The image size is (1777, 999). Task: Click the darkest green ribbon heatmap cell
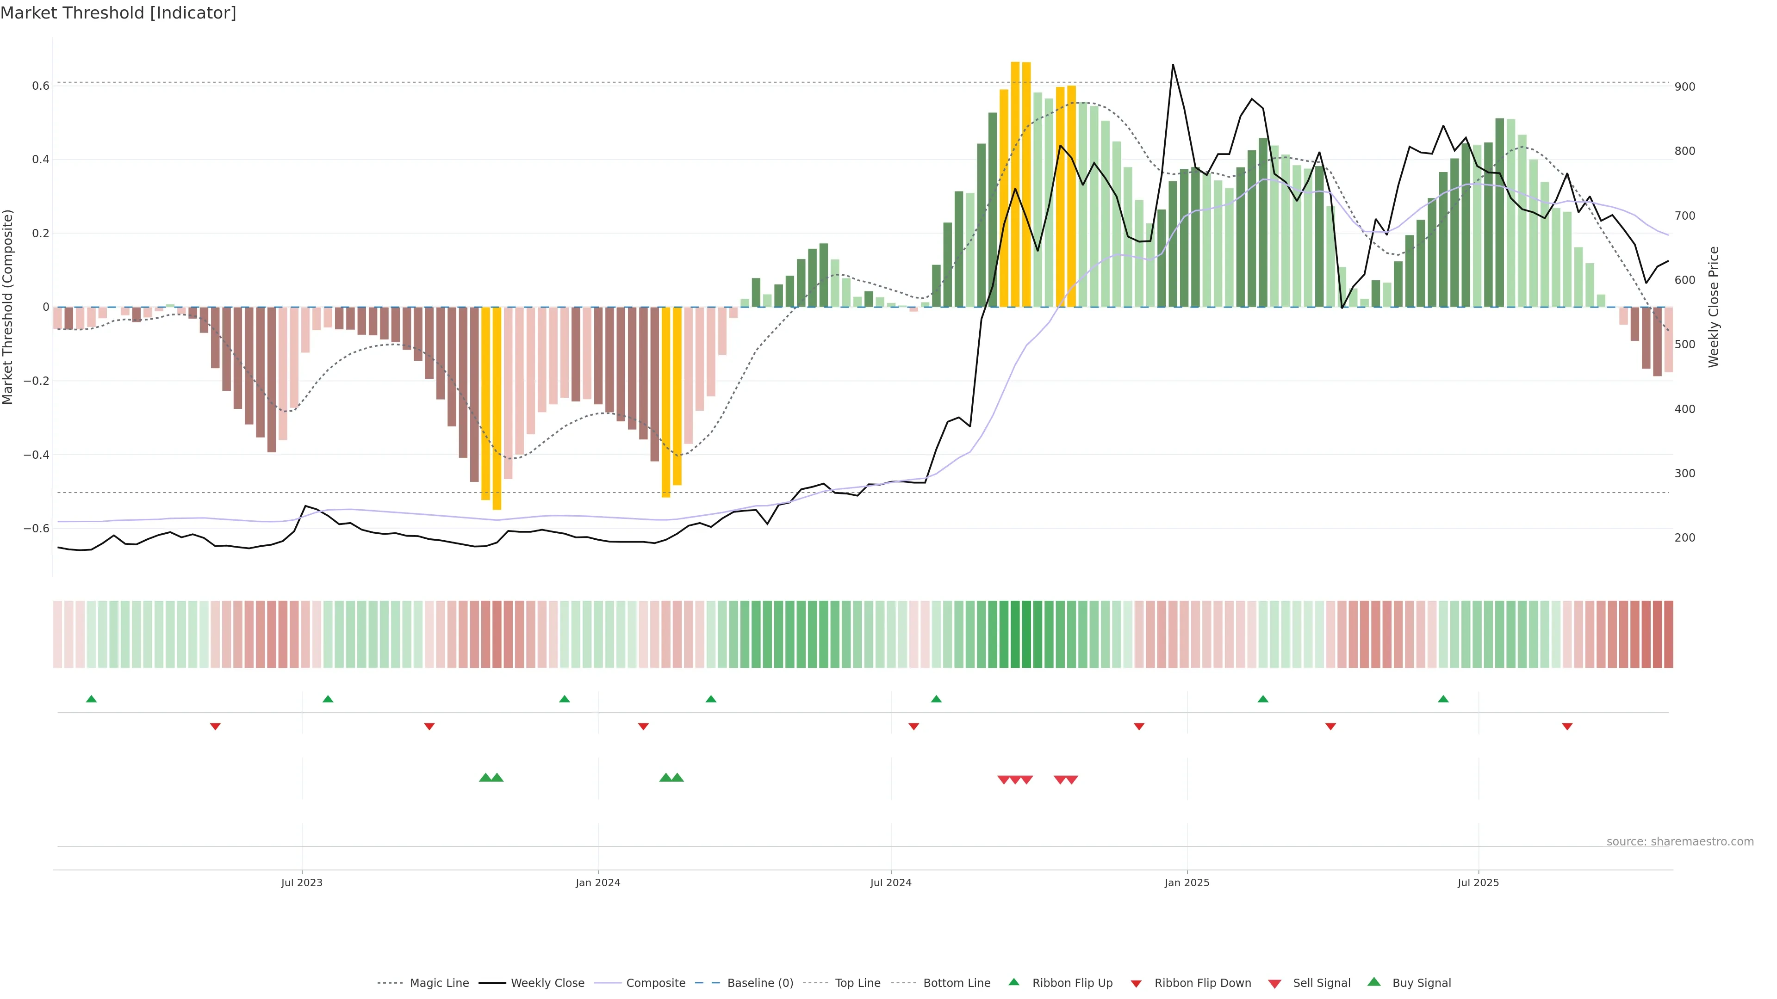pyautogui.click(x=1026, y=634)
